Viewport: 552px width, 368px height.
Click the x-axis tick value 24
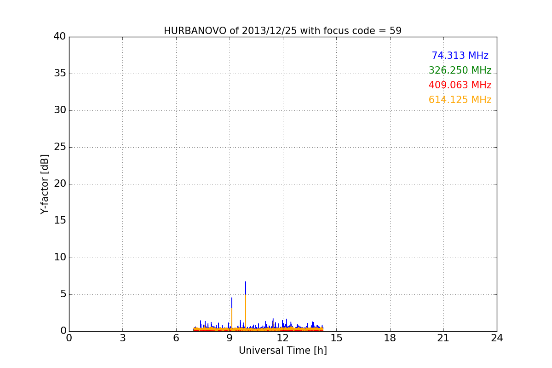tap(497, 338)
